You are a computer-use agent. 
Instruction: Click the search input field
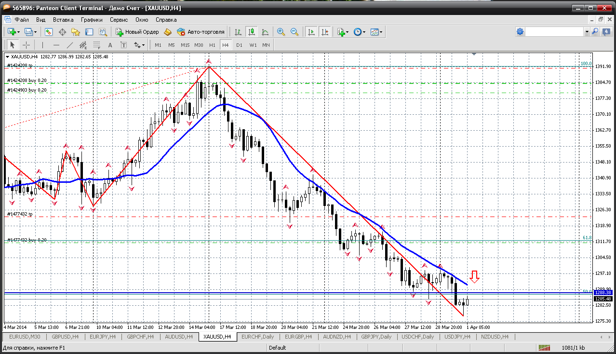[554, 32]
